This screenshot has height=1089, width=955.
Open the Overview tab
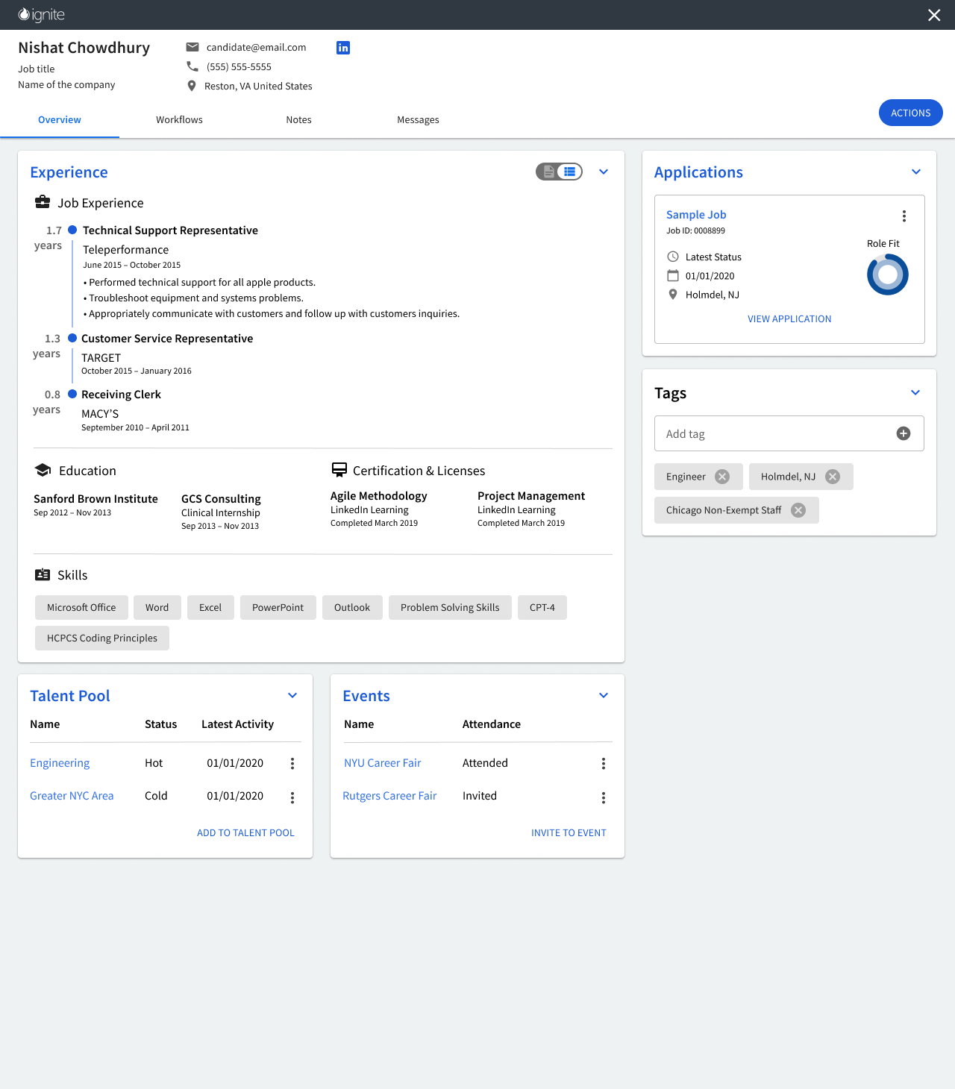pyautogui.click(x=60, y=119)
